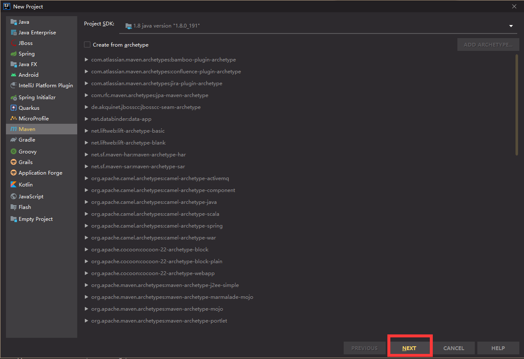
Task: Expand maven-archetype-har entry
Action: pos(87,155)
